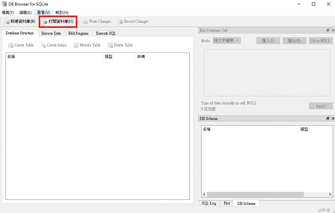Float the Edit Database Cell panel
The image size is (335, 213).
pos(328,30)
